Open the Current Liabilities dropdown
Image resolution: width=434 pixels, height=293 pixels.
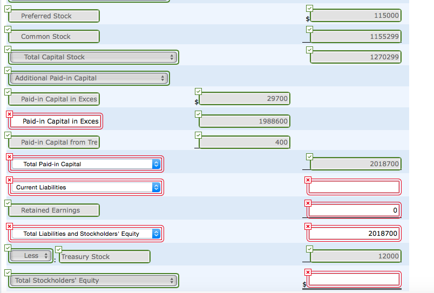point(86,187)
